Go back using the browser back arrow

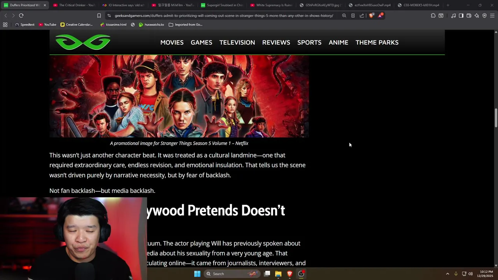tap(5, 16)
